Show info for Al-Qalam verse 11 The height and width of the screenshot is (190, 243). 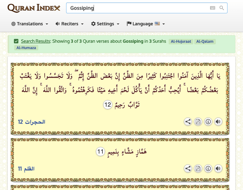[x=208, y=168]
